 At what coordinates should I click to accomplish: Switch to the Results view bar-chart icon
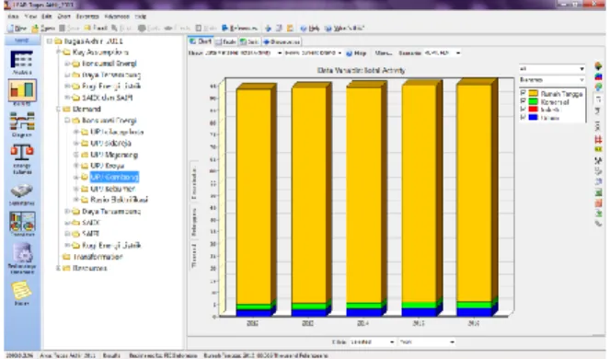(22, 91)
